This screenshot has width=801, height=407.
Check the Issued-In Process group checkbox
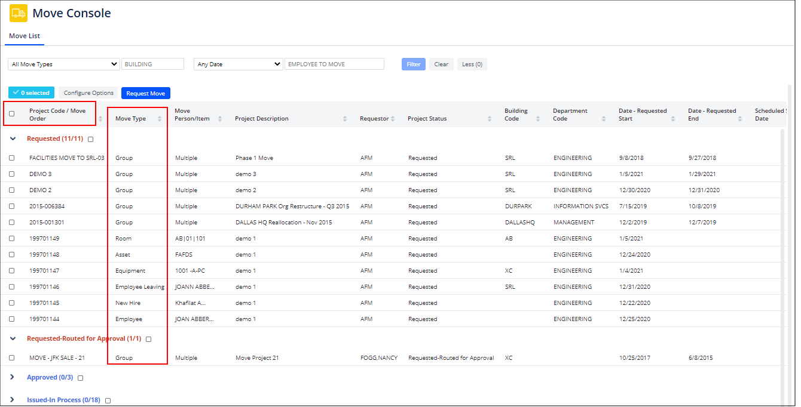coord(108,400)
